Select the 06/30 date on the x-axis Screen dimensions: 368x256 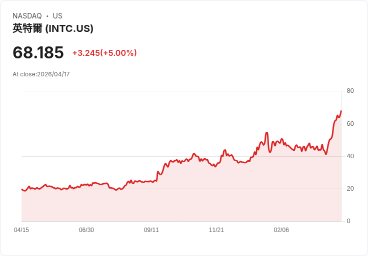click(x=86, y=230)
